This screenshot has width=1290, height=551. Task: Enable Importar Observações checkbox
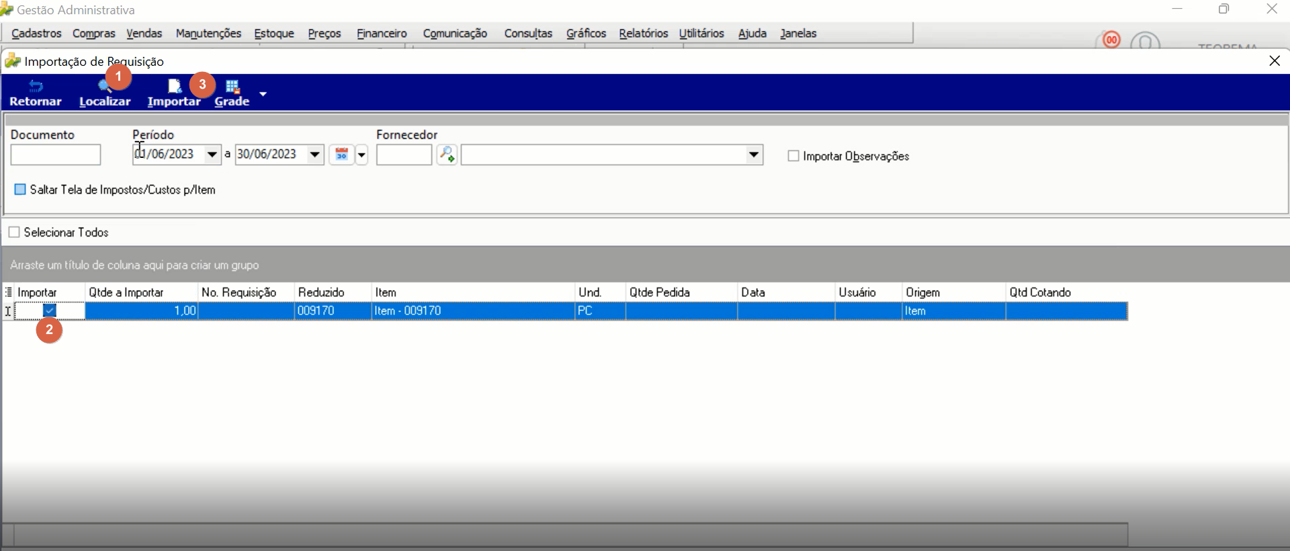(793, 156)
